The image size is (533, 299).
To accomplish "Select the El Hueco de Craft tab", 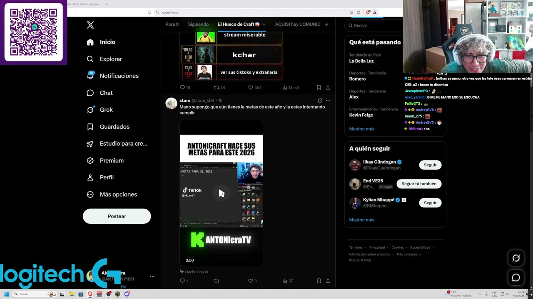I will coord(239,24).
